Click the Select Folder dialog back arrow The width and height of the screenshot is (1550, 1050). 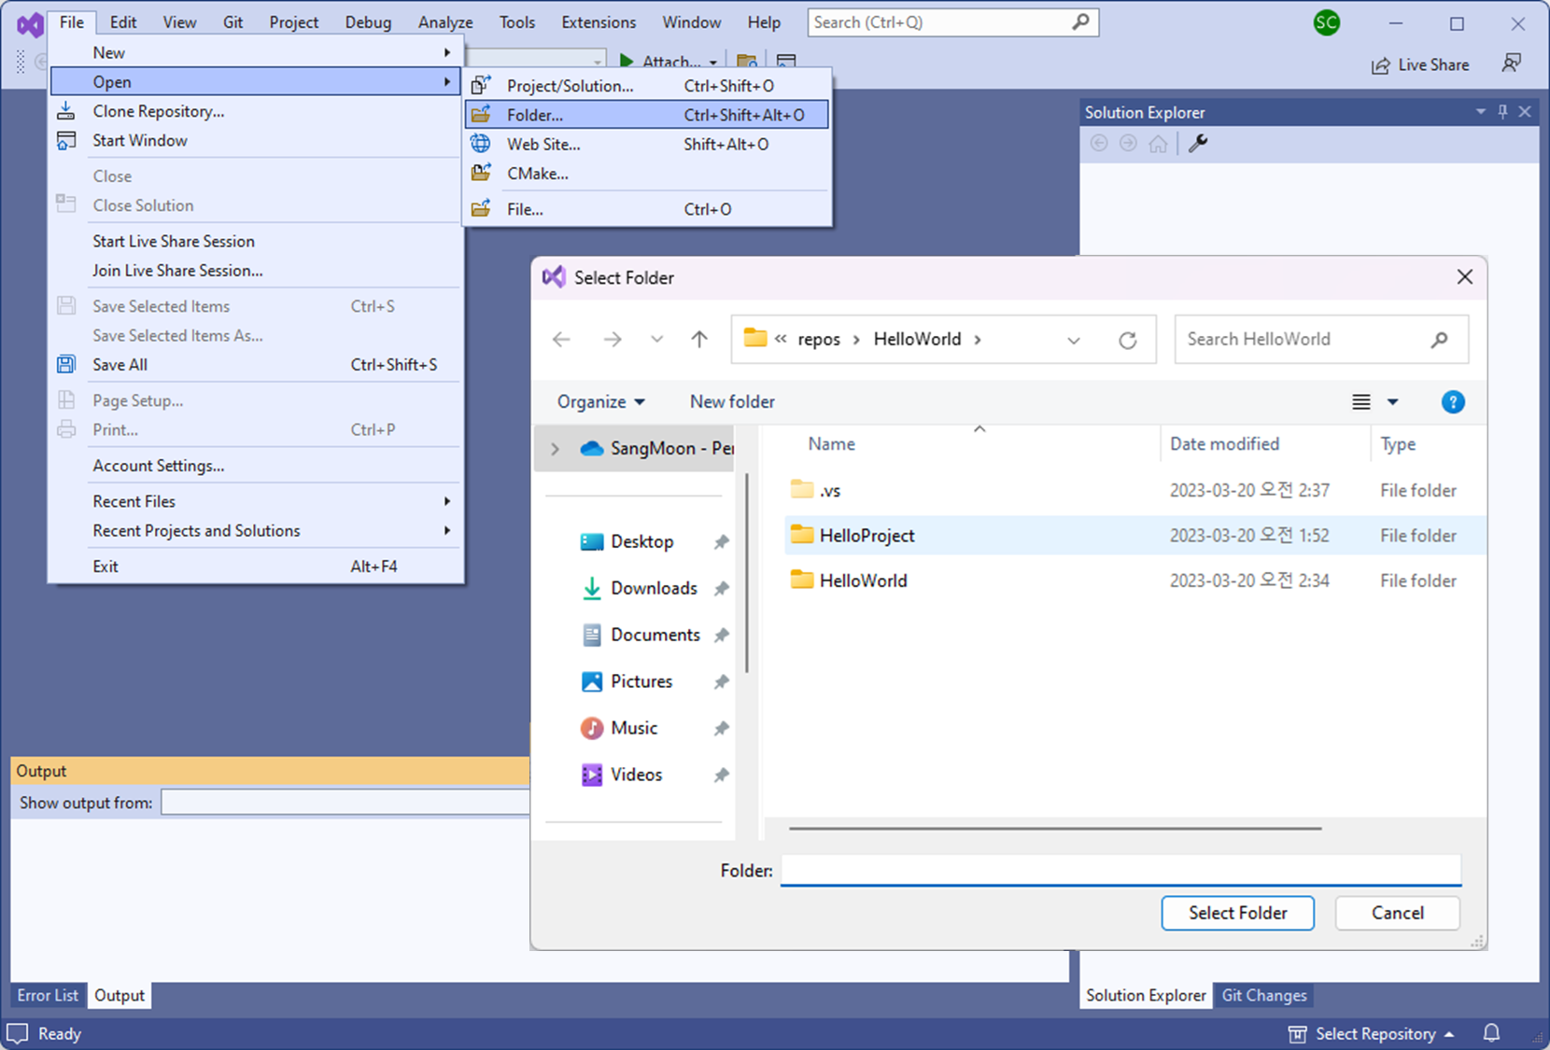(x=561, y=339)
